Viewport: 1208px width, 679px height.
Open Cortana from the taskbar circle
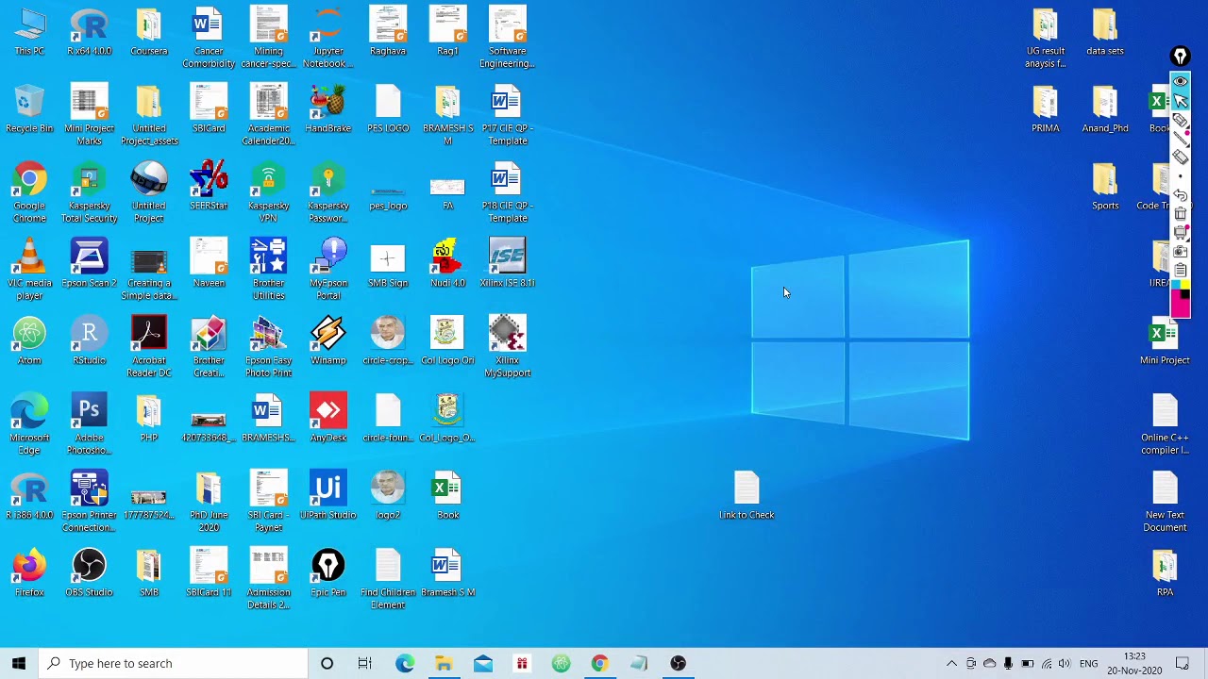(x=327, y=663)
